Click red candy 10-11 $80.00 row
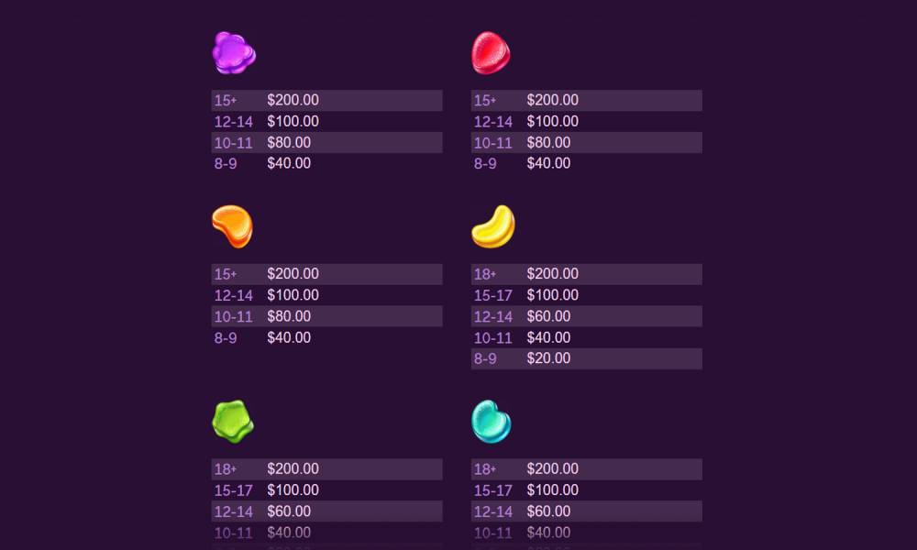 coord(587,143)
